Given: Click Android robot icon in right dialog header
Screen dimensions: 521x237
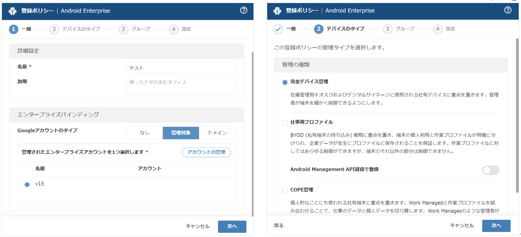Looking at the screenshot, I should click(x=277, y=11).
